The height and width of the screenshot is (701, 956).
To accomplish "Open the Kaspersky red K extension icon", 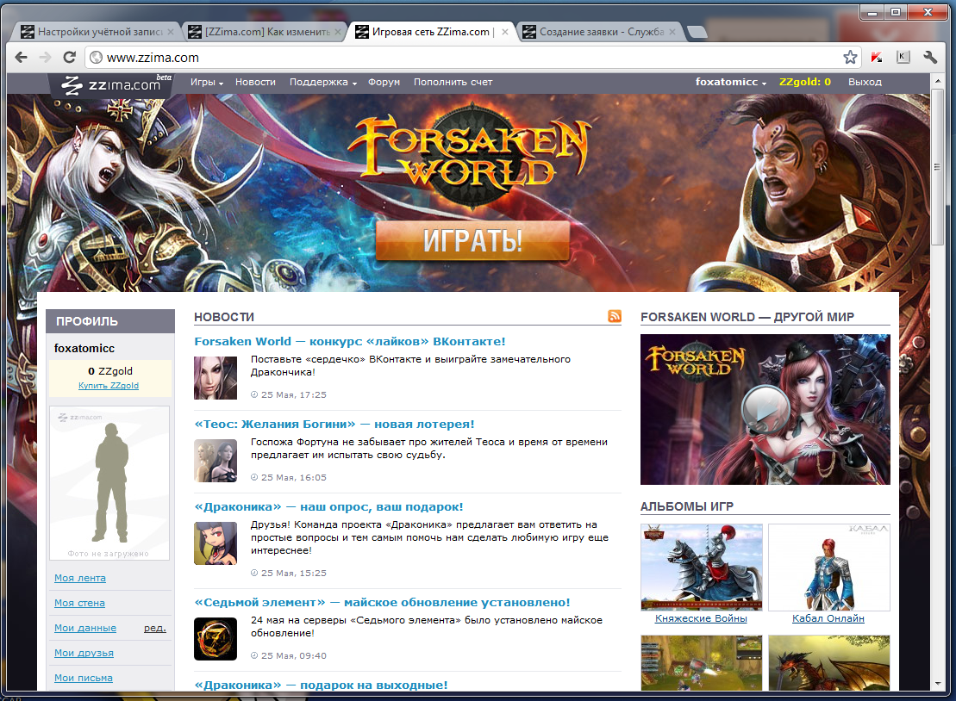I will pyautogui.click(x=877, y=57).
